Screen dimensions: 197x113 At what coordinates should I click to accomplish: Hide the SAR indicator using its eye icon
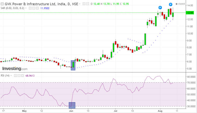tap(30, 8)
